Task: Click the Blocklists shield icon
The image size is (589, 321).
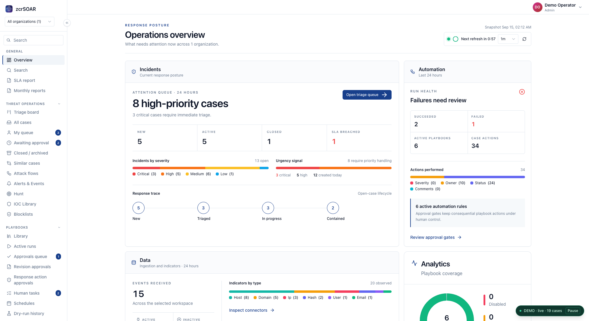Action: click(x=9, y=214)
